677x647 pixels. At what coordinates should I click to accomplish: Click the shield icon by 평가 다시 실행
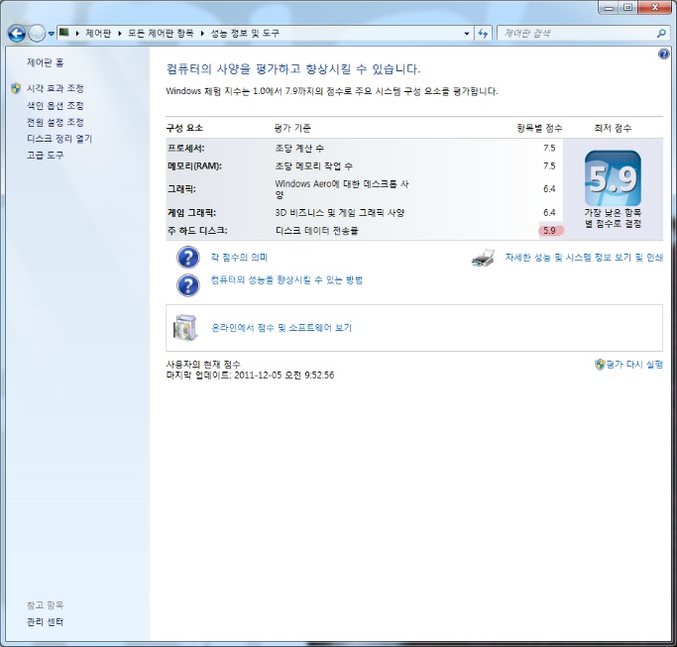coord(600,365)
